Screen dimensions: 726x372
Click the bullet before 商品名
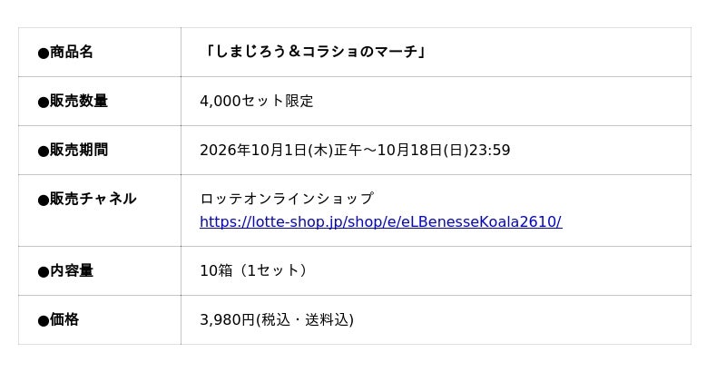coord(44,53)
